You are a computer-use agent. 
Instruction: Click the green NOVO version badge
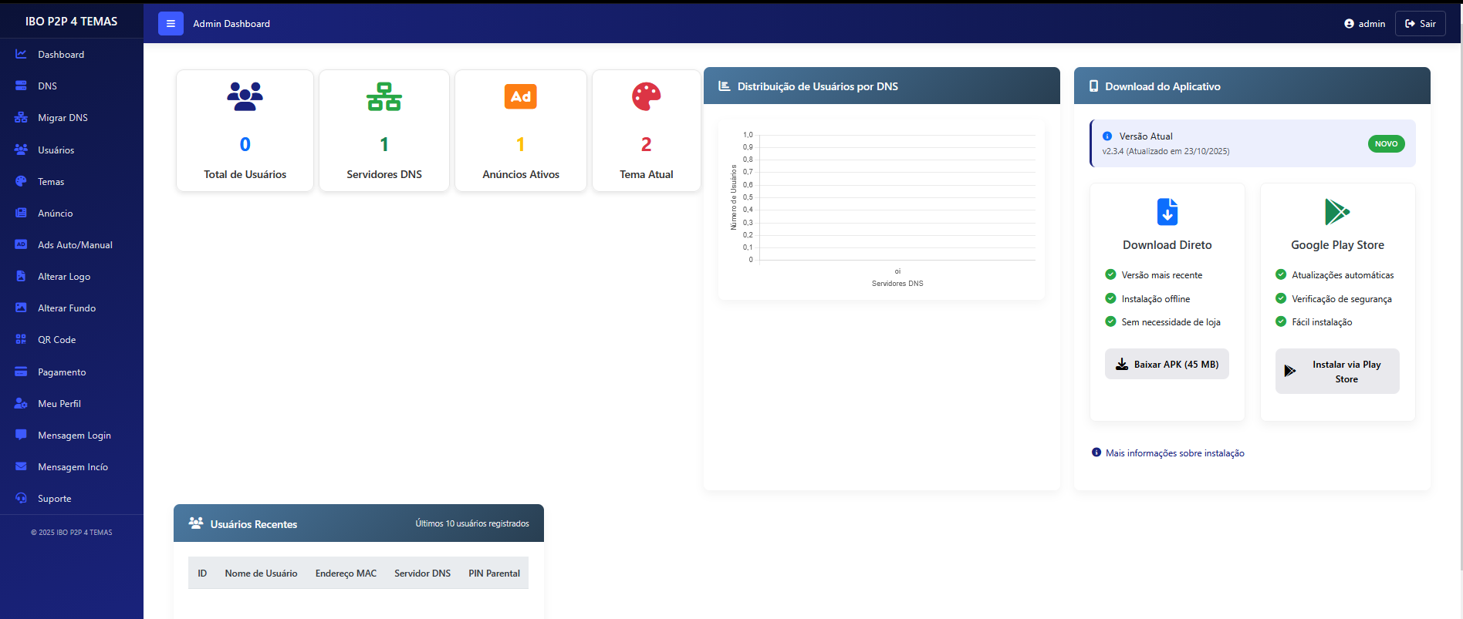(1386, 143)
